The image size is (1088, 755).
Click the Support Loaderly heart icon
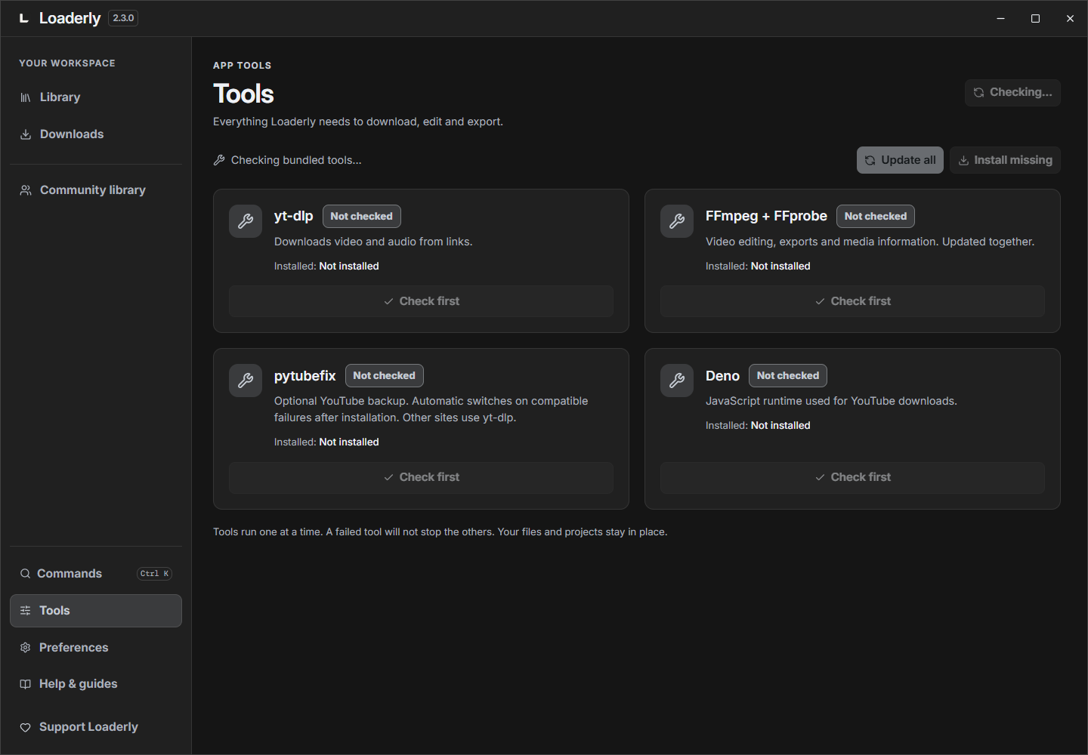pyautogui.click(x=26, y=727)
